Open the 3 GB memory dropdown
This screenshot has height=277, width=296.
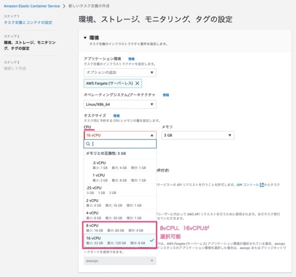198,135
